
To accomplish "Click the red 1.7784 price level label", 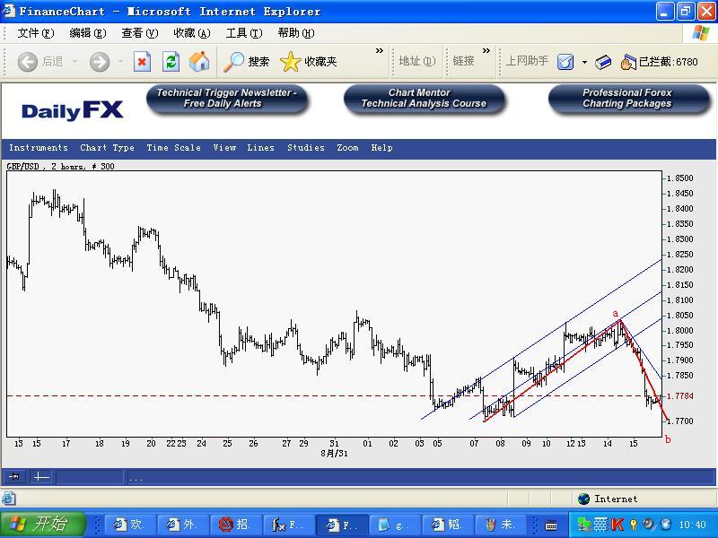I will pyautogui.click(x=679, y=395).
